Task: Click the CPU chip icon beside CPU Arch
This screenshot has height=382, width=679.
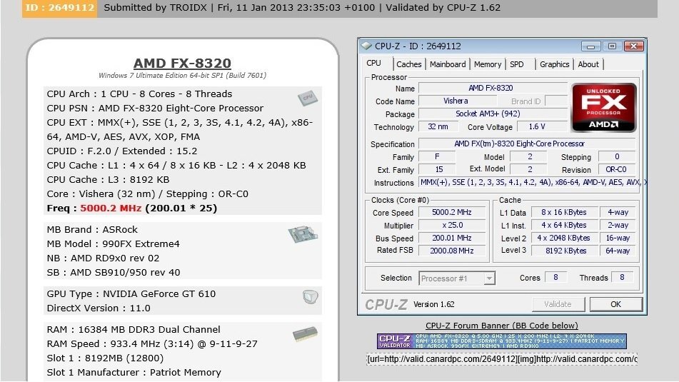Action: (x=308, y=99)
